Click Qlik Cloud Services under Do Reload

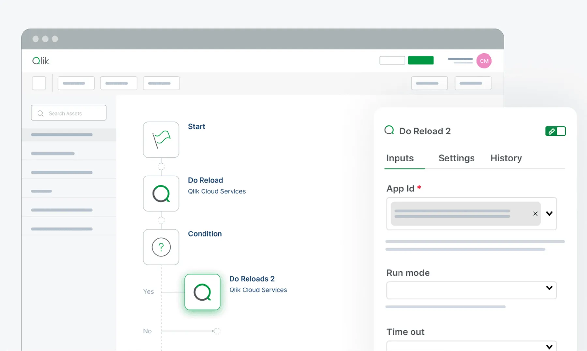(x=217, y=191)
